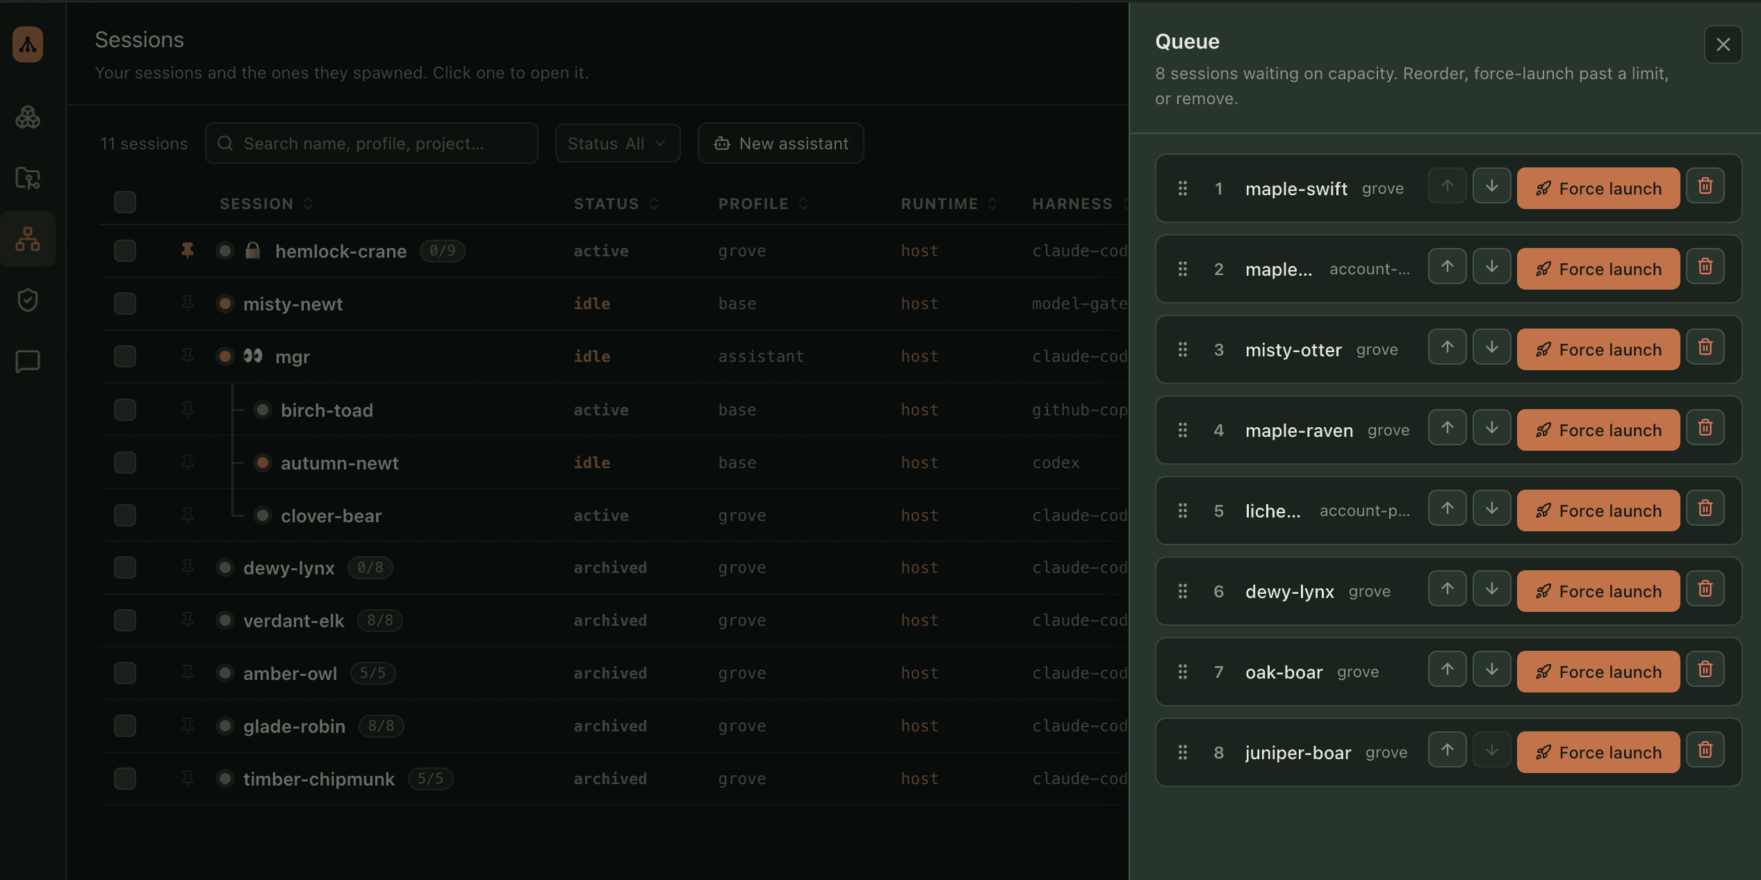Force launch oak-boar
Screen dimensions: 1761x880
[x=1598, y=672]
